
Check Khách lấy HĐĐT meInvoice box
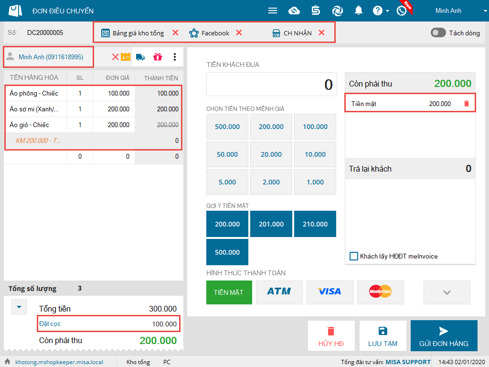coord(354,256)
